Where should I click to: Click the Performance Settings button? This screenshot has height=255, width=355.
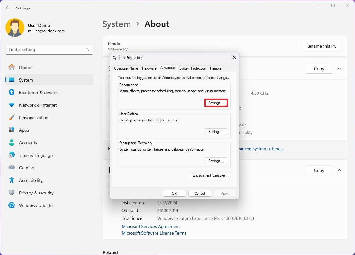[x=216, y=103]
